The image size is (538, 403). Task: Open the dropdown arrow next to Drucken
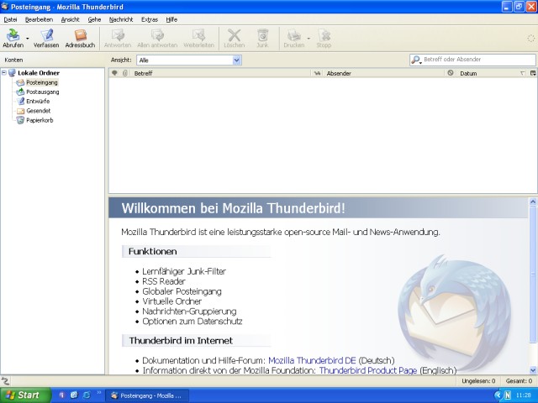pos(309,39)
